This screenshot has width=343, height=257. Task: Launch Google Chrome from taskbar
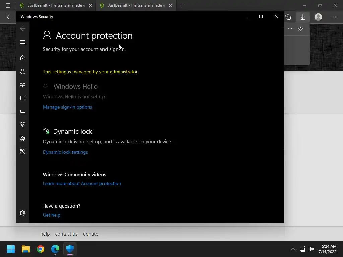41,249
